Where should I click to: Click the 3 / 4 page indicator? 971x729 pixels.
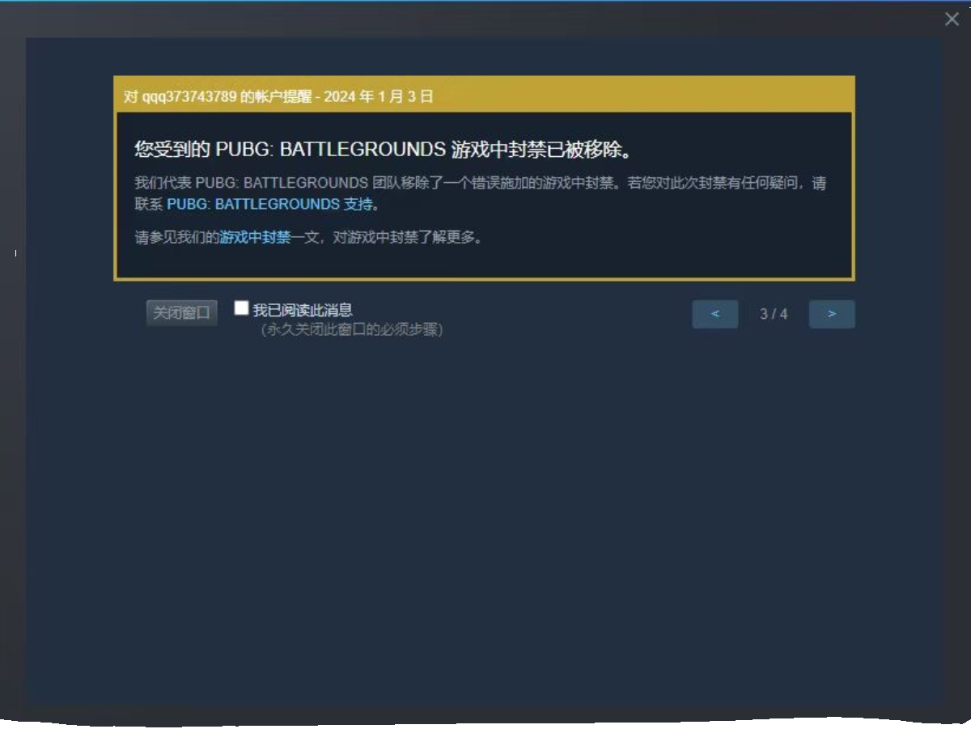click(x=774, y=314)
